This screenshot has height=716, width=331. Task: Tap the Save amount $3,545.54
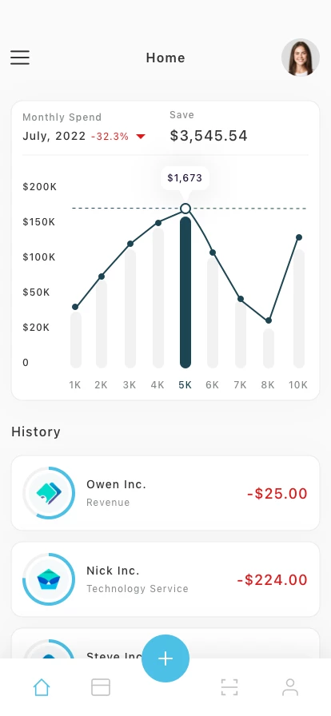[x=209, y=136]
